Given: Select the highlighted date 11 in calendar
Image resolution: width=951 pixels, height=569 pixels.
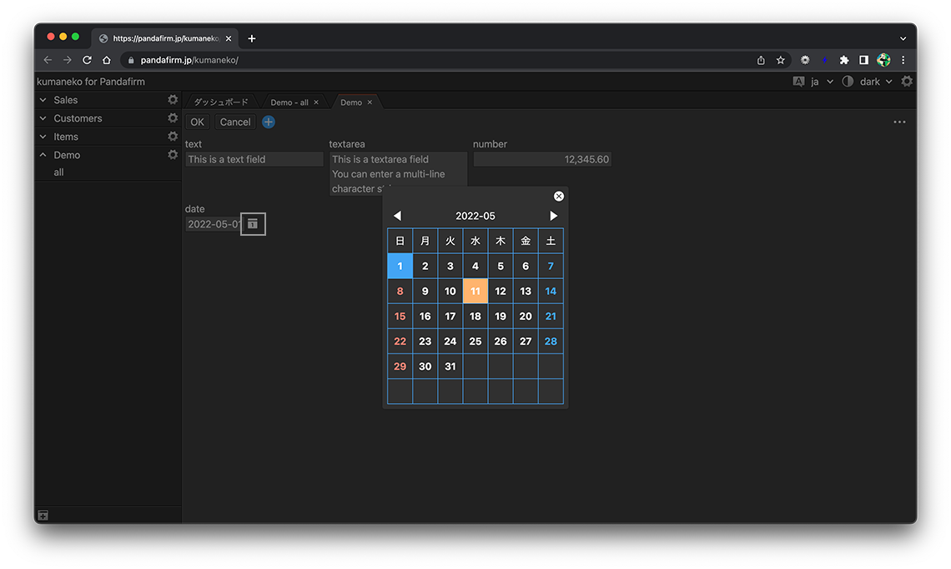Looking at the screenshot, I should coord(475,292).
